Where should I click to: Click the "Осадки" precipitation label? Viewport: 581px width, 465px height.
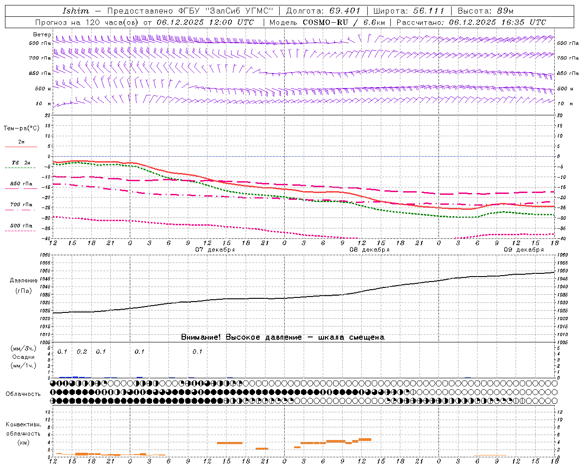coord(24,357)
